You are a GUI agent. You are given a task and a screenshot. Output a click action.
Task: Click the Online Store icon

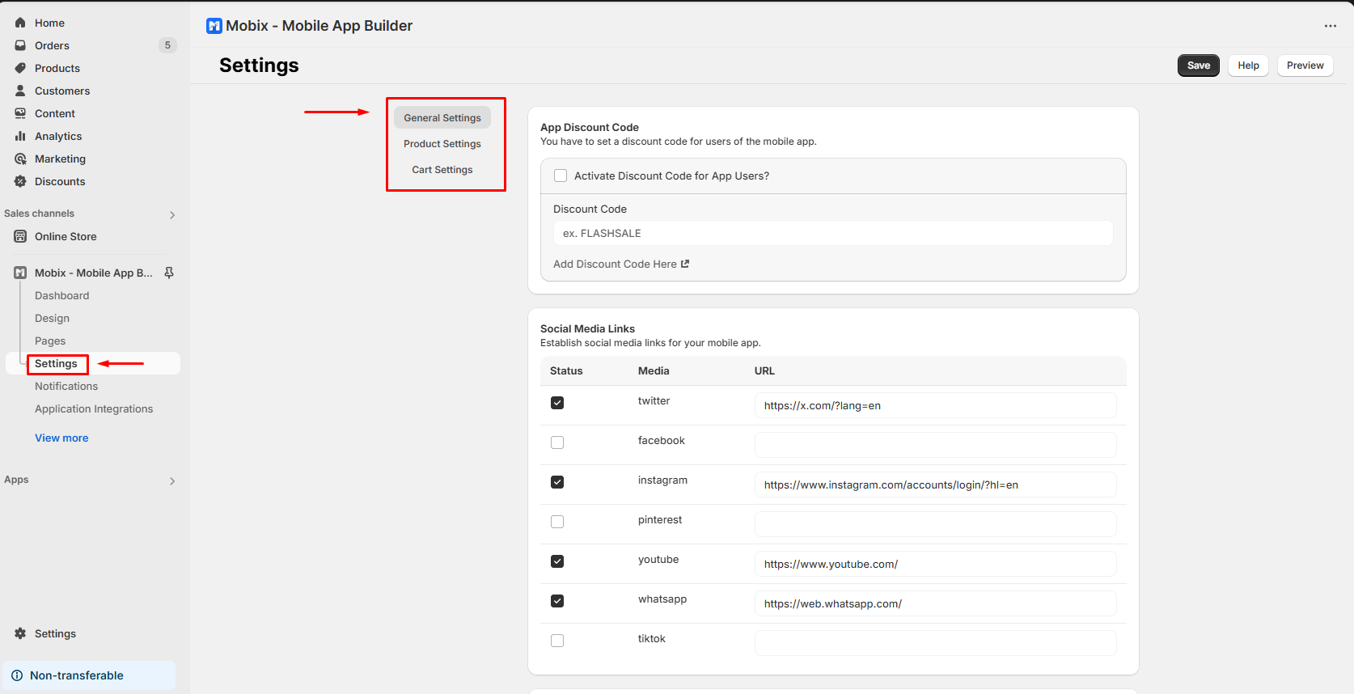tap(20, 236)
